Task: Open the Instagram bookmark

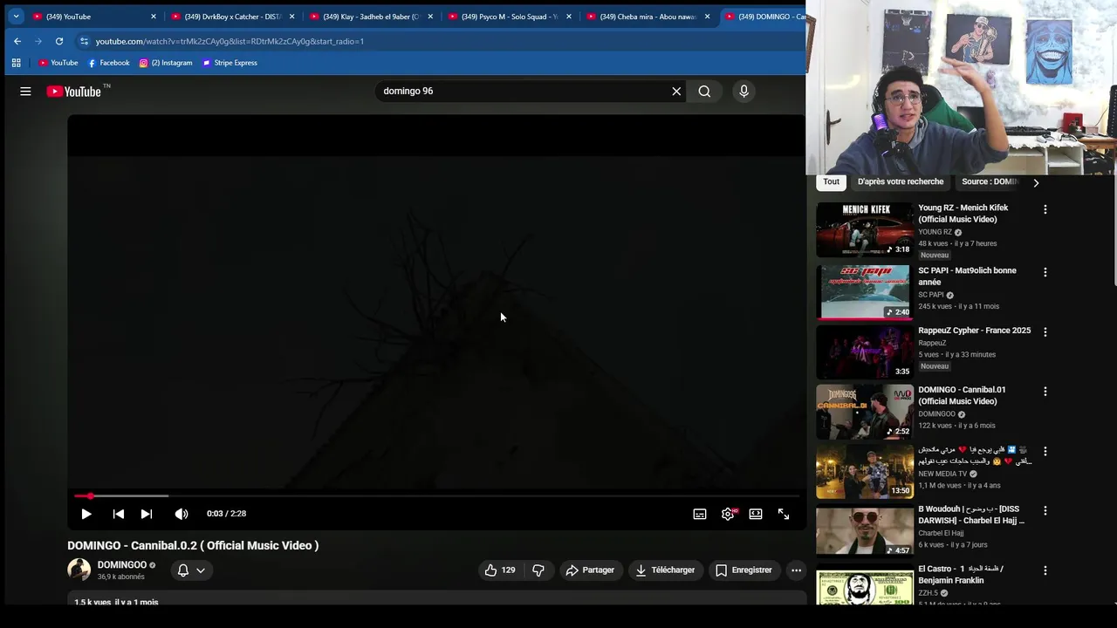Action: (x=166, y=63)
